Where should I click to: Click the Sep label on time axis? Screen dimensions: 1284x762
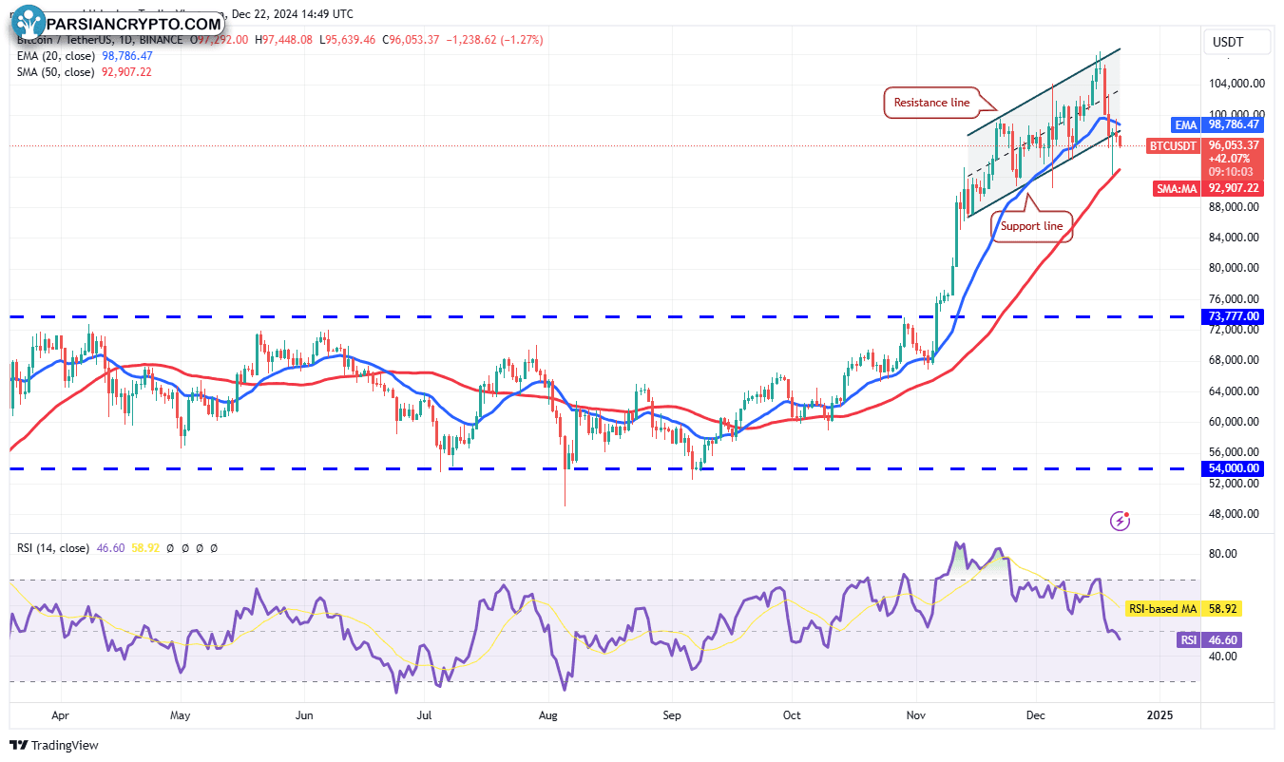pos(671,714)
